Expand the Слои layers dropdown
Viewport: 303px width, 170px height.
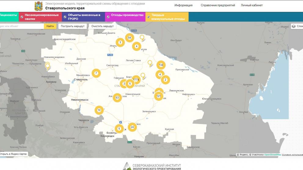tap(297, 26)
